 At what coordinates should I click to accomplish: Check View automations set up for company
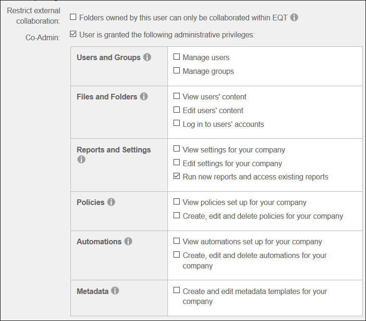coord(177,241)
